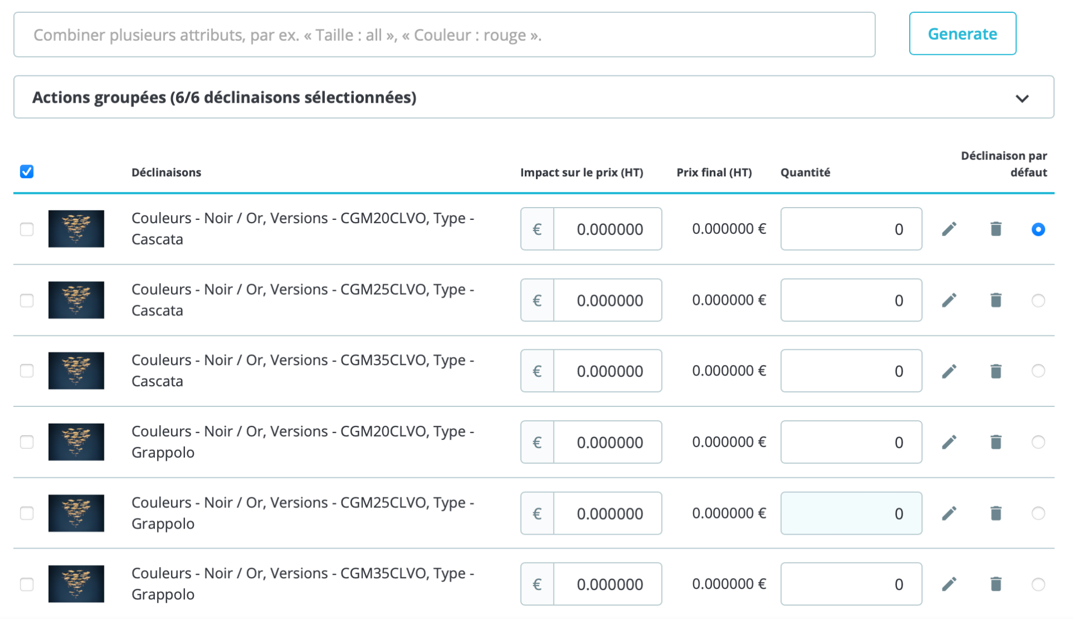Click the Déclinaisons column header

[x=167, y=172]
